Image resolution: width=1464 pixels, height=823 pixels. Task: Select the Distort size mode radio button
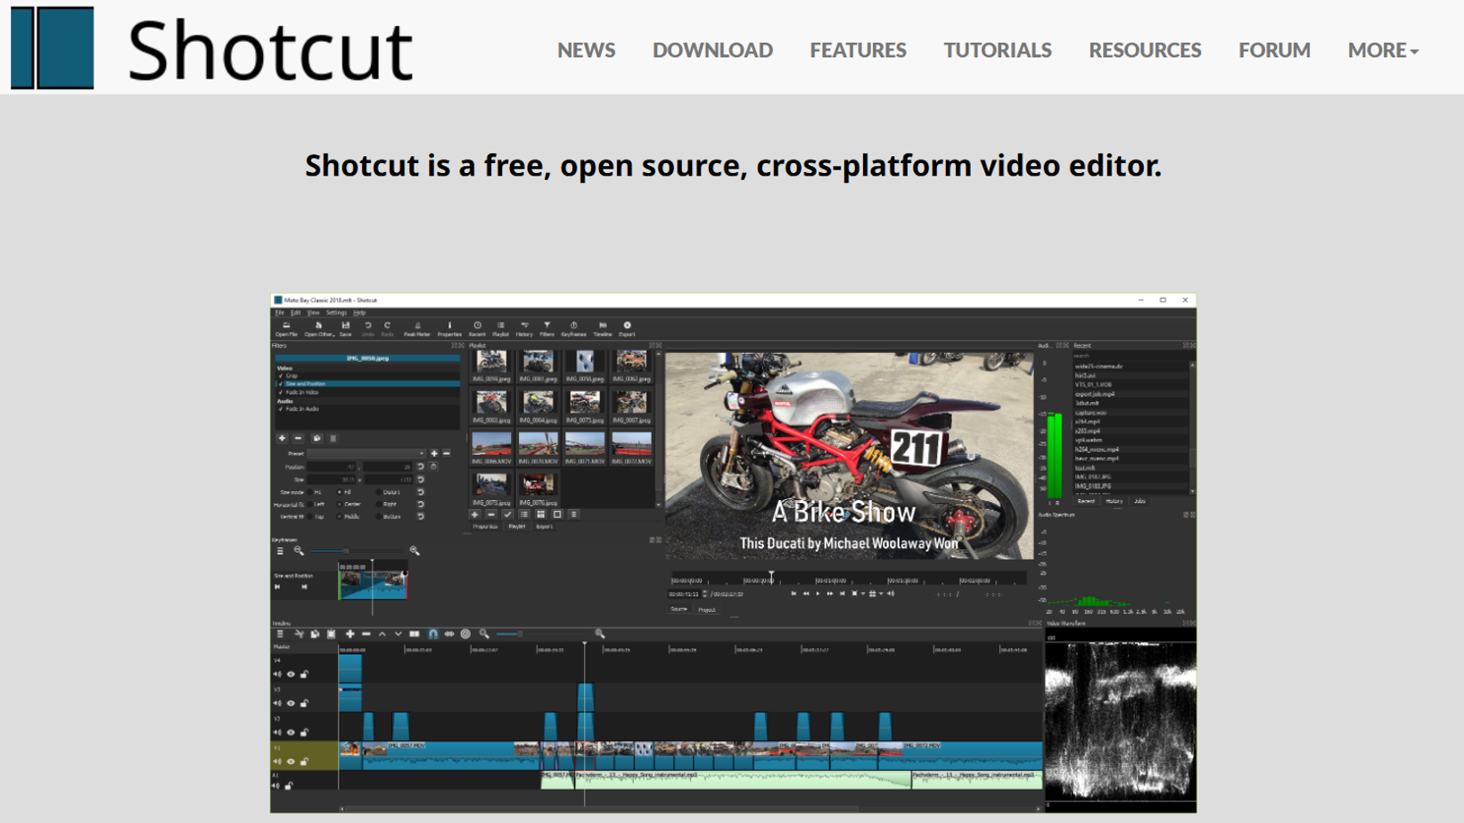(379, 492)
